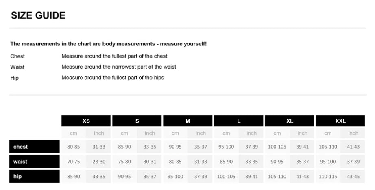The height and width of the screenshot is (190, 375).
Task: Select the M waist cm value 80-85
Action: 175,162
